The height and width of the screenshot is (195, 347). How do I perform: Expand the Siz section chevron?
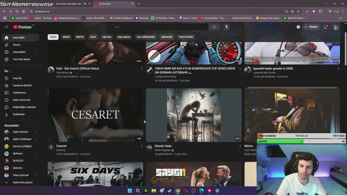click(x=11, y=71)
